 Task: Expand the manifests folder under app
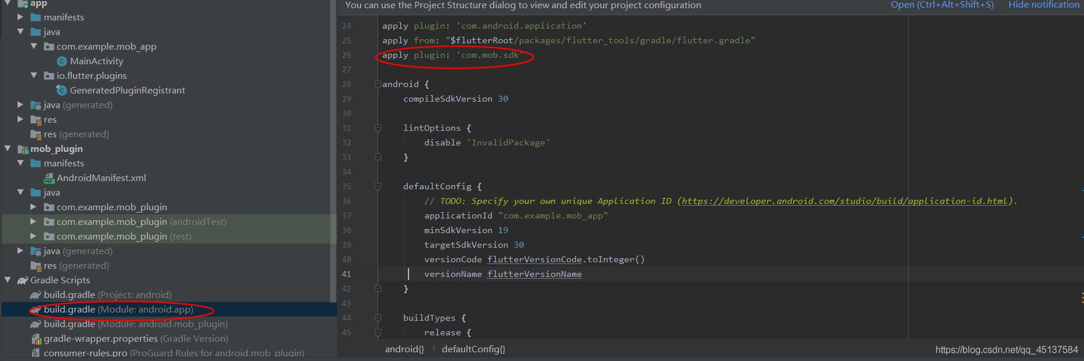[x=20, y=17]
